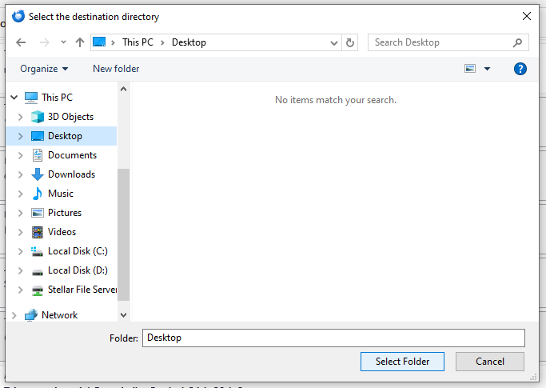The height and width of the screenshot is (388, 546).
Task: Refresh the Desktop folder view
Action: 350,42
